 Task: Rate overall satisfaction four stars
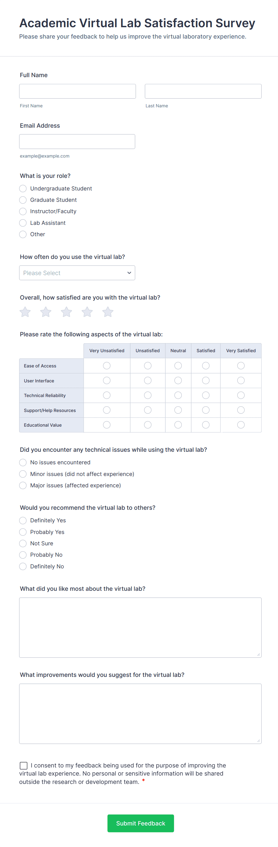87,312
